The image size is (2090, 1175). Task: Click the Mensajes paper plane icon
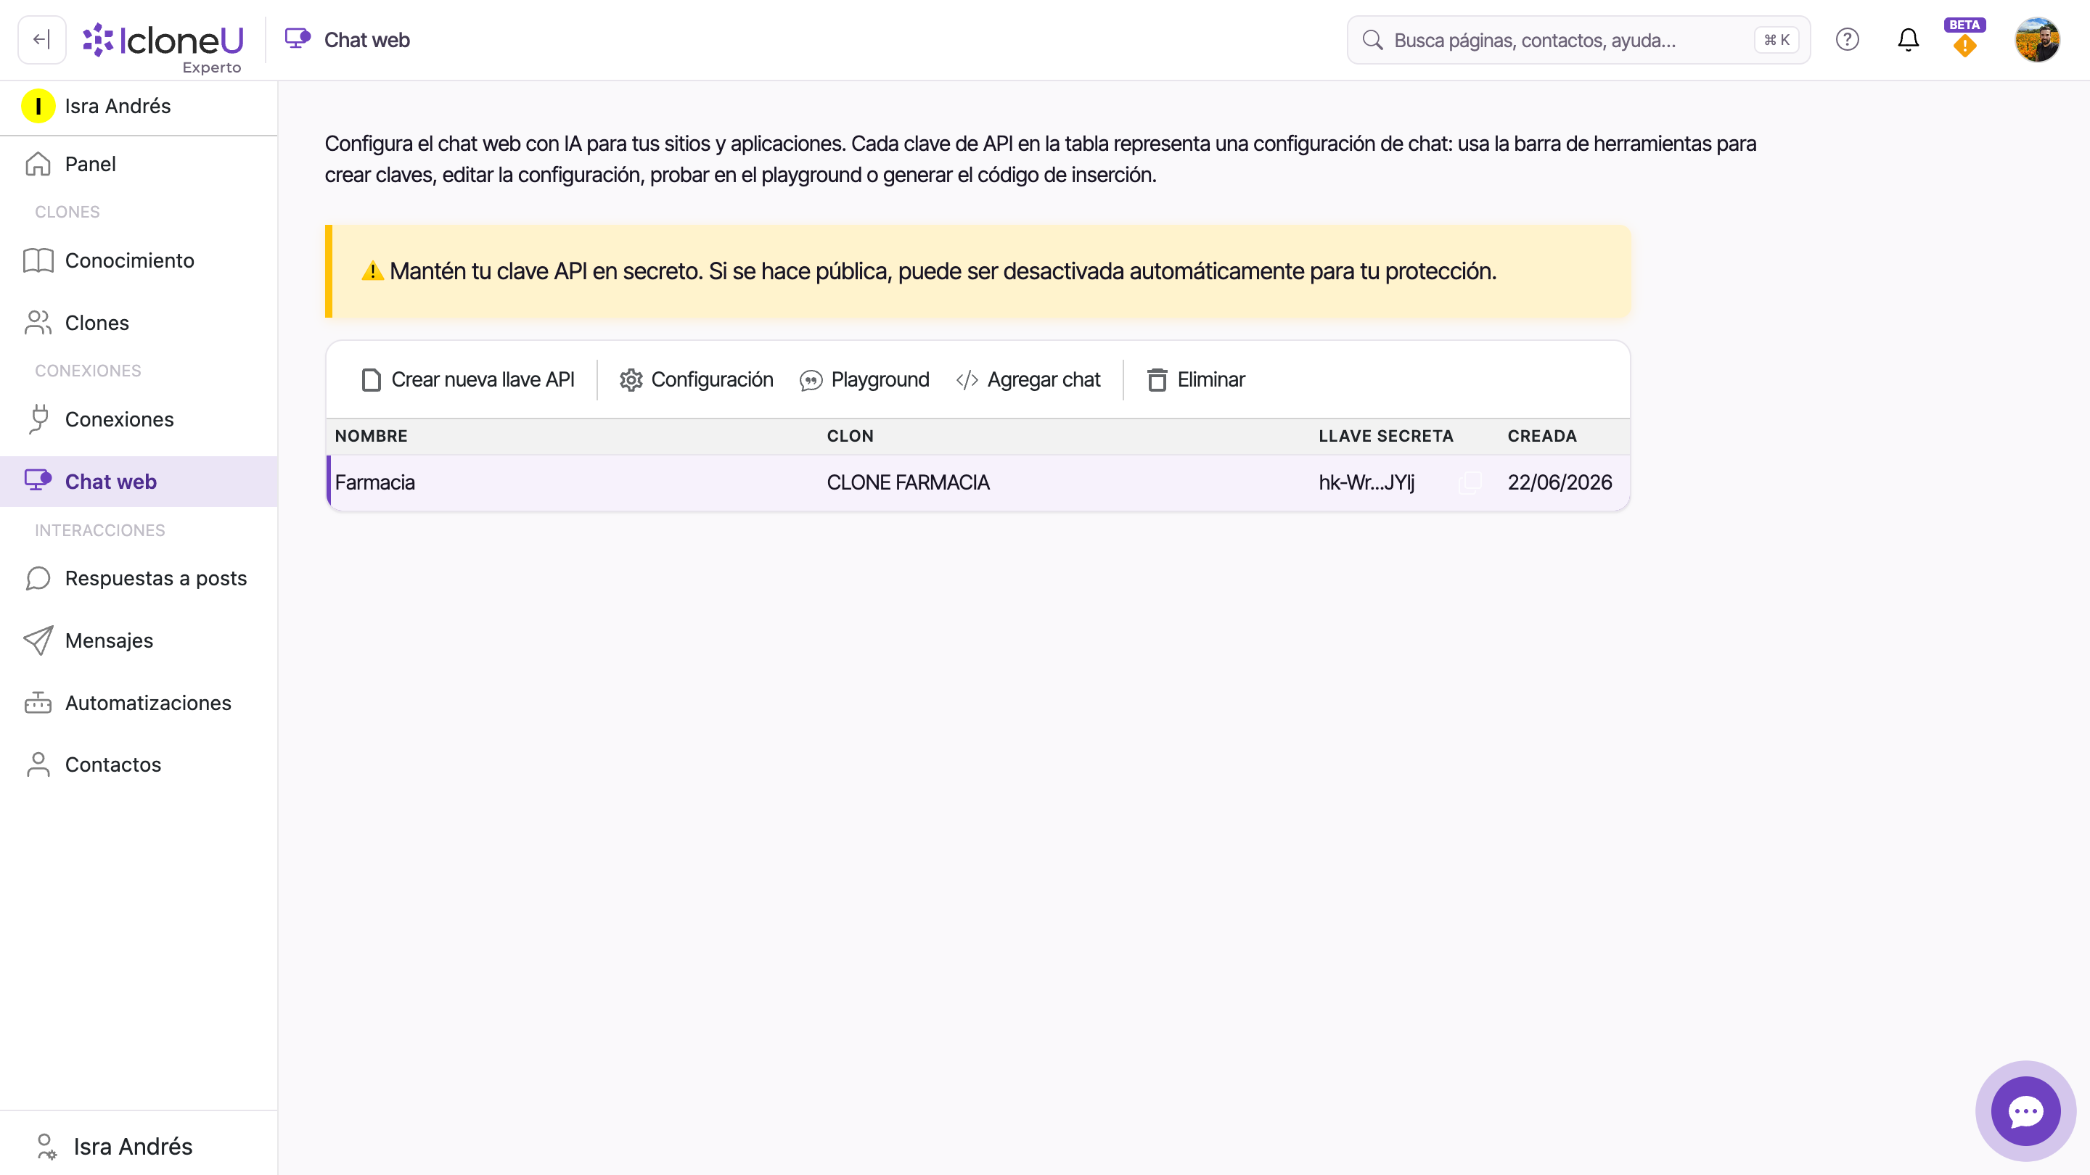tap(38, 640)
